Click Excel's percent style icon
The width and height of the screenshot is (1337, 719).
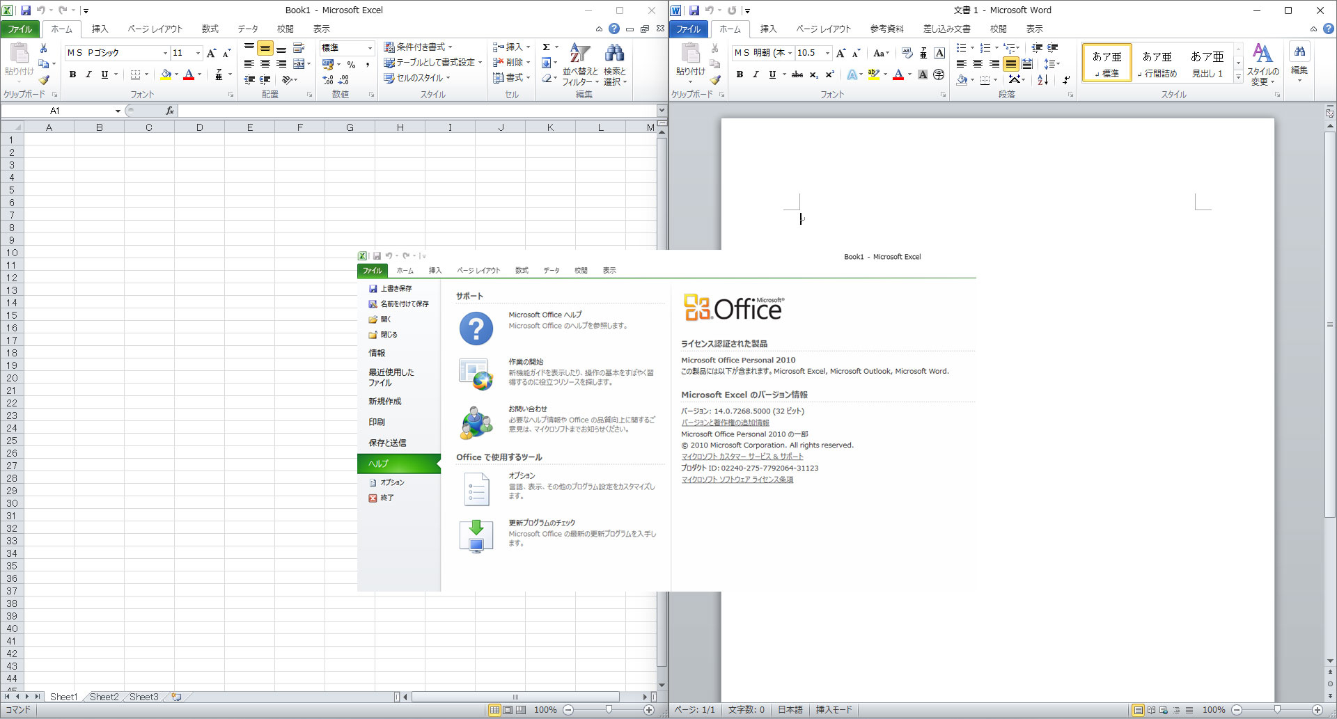[x=352, y=65]
